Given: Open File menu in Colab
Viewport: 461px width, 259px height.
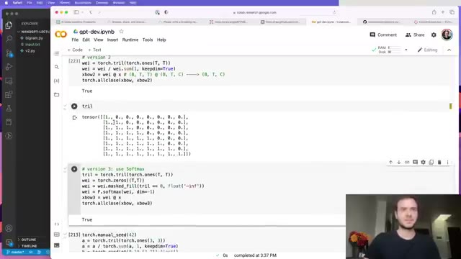Looking at the screenshot, I should coord(75,40).
